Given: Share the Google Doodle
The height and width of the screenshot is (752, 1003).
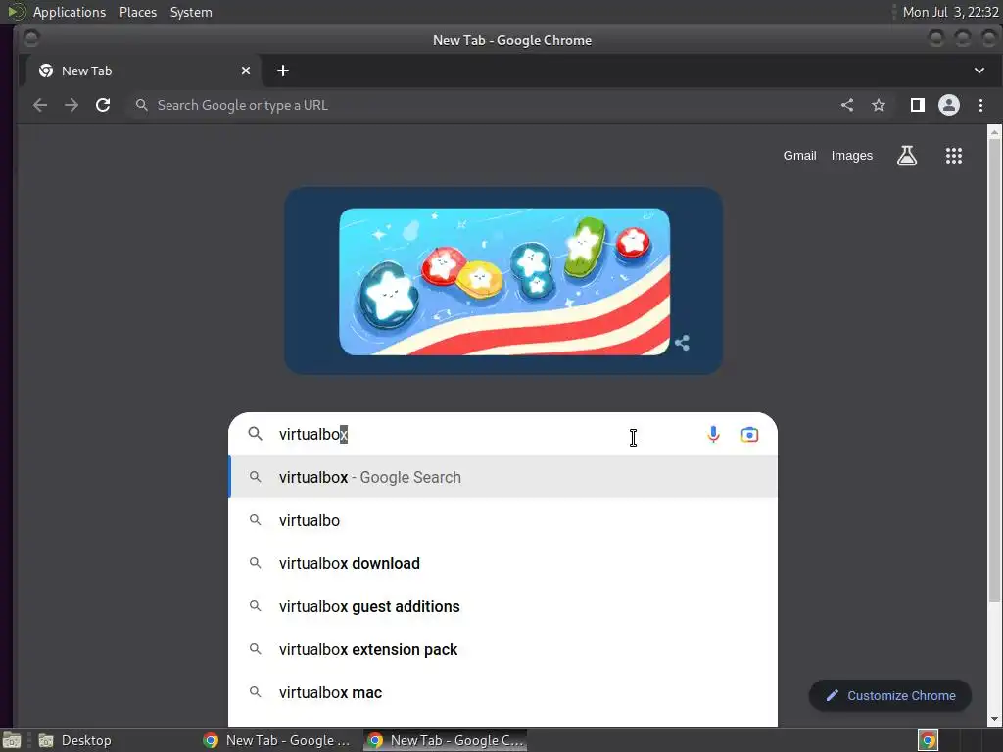Looking at the screenshot, I should pos(682,343).
